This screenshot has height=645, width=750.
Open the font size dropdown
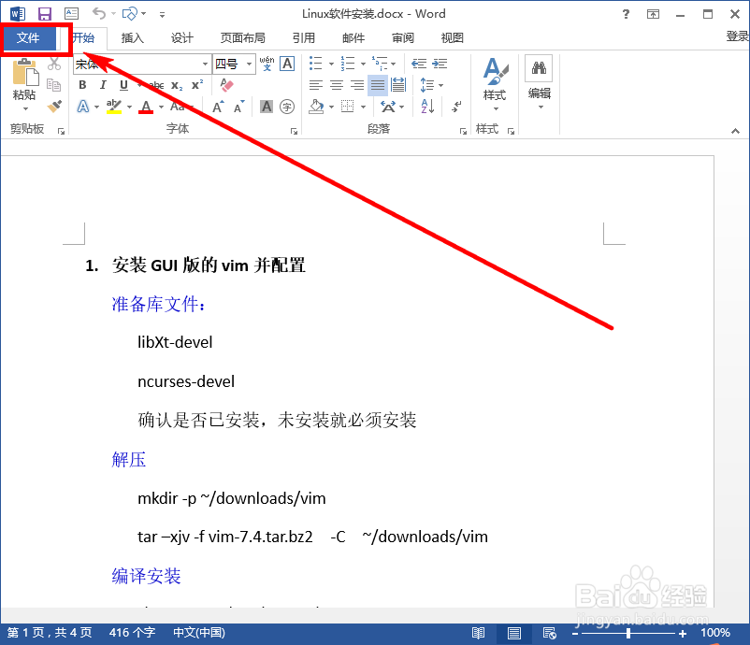point(250,64)
